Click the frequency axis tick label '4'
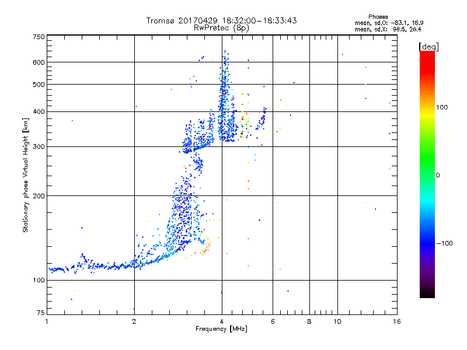The height and width of the screenshot is (350, 467). click(x=222, y=321)
